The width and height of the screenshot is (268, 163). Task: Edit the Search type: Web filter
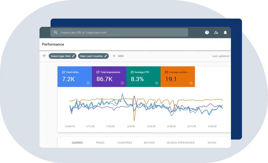click(x=62, y=56)
